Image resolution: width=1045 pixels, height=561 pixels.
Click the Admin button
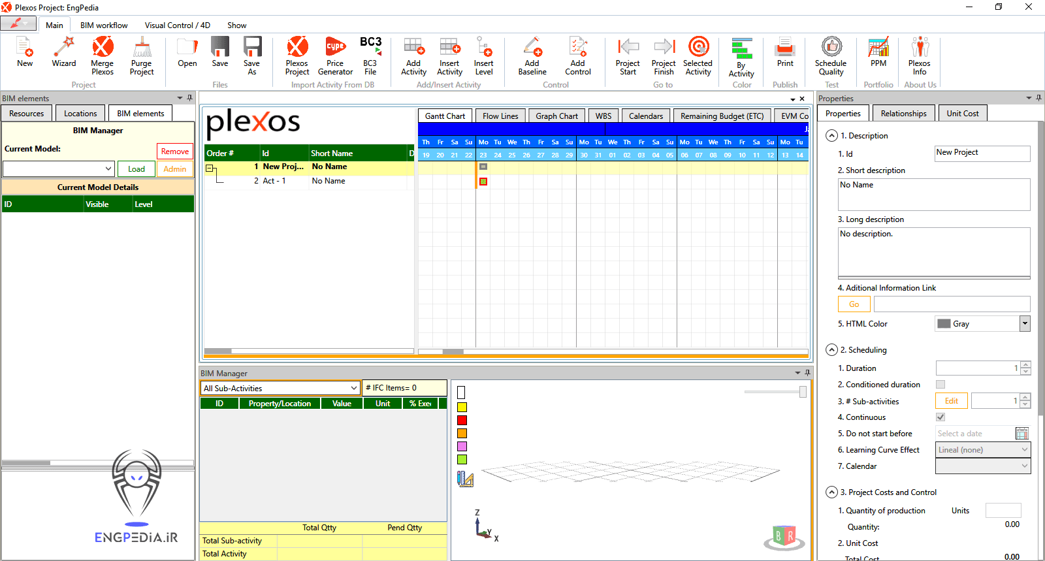pos(175,169)
